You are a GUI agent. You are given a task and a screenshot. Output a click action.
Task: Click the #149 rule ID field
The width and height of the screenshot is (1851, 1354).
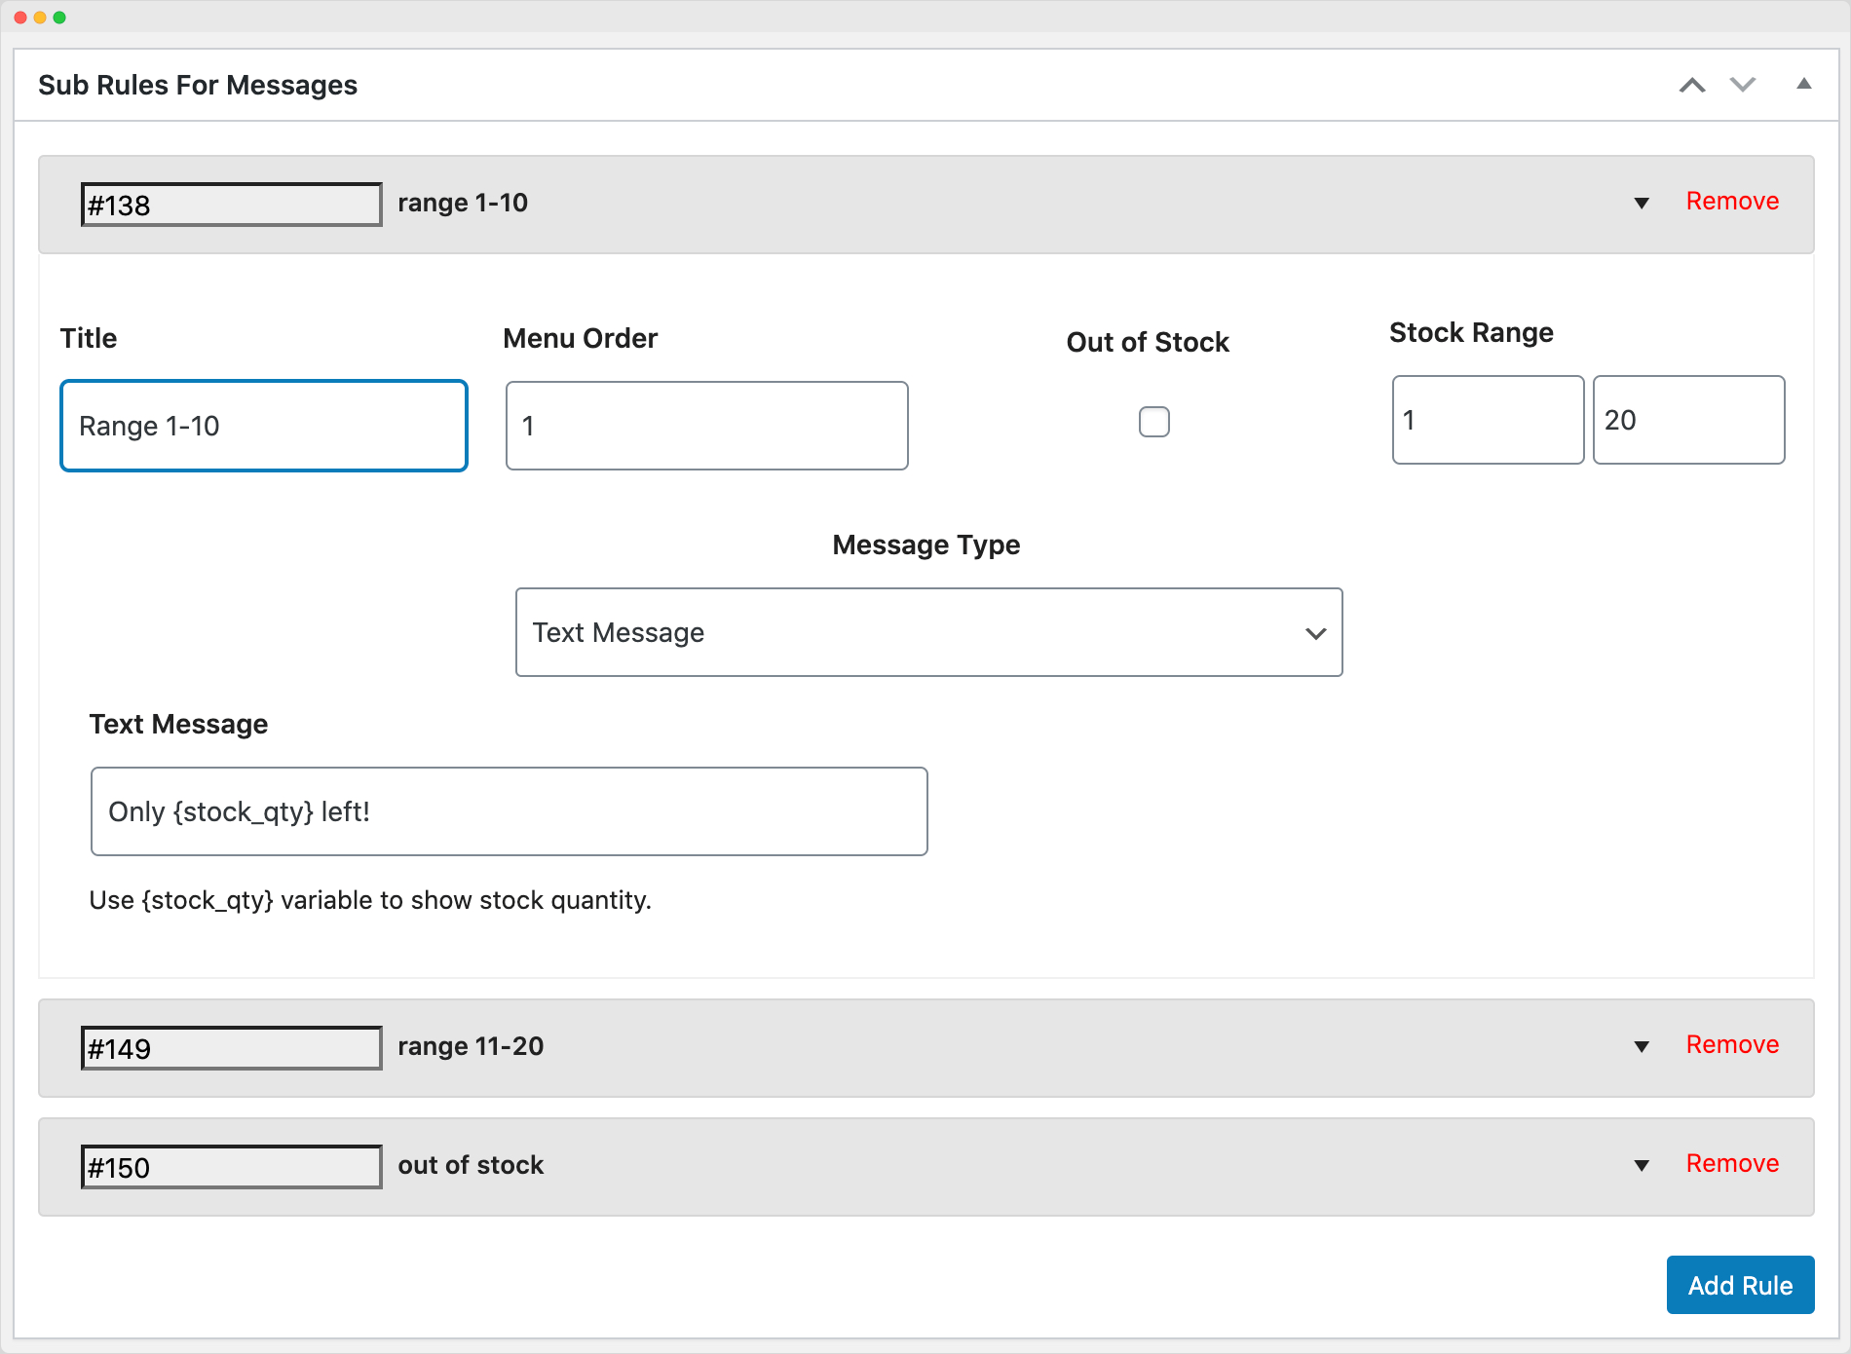click(231, 1048)
